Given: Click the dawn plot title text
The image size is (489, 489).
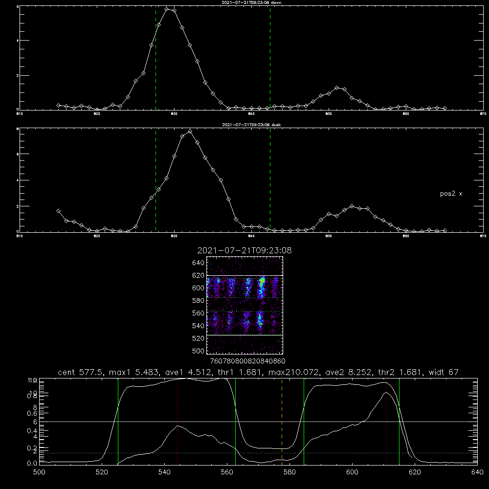Looking at the screenshot, I should click(252, 2).
